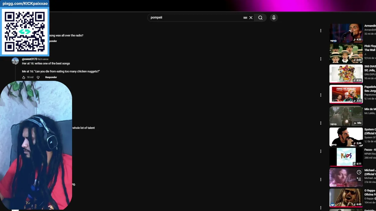Open the Papatinh... Seu Jorge title
The height and width of the screenshot is (211, 376).
[x=370, y=89]
